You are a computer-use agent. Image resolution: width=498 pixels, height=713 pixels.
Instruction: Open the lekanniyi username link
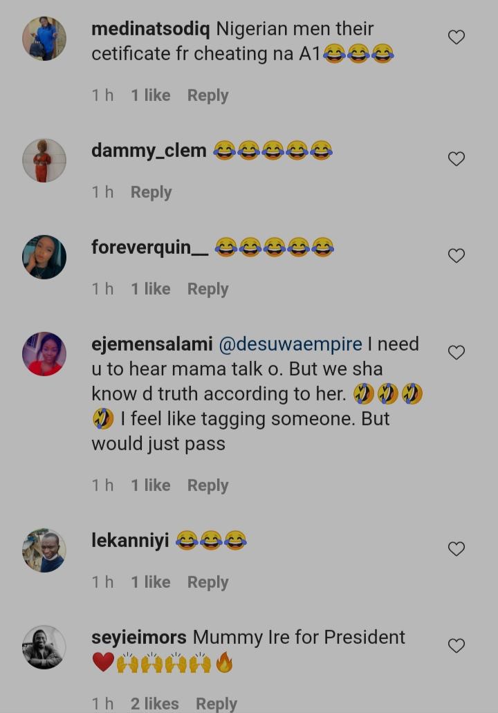(130, 540)
